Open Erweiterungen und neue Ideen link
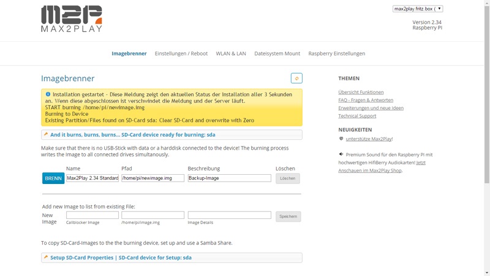490x276 pixels. click(x=371, y=108)
